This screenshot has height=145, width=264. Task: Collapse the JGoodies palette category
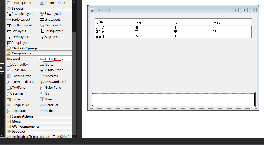[x=39, y=132]
